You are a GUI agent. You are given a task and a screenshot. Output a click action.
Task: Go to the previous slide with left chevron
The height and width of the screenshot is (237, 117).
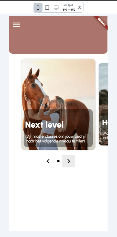(x=48, y=161)
